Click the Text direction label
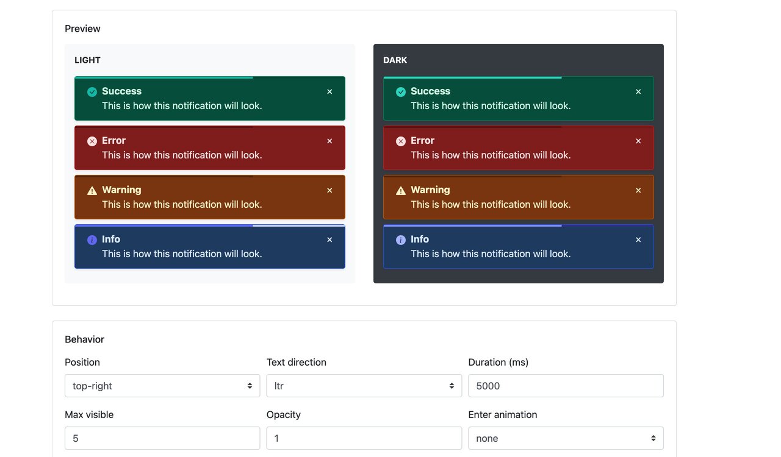Image resolution: width=781 pixels, height=457 pixels. click(x=297, y=362)
